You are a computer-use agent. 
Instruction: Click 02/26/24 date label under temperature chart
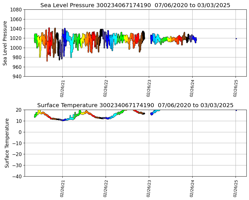192,188
